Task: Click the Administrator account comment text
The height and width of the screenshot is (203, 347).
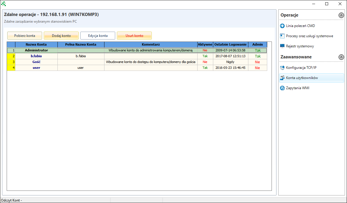Action: coord(151,50)
